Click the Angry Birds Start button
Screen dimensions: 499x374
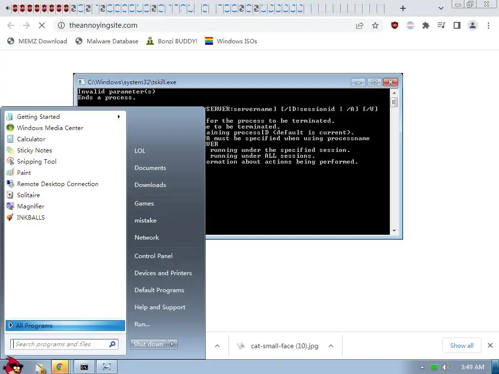point(13,366)
